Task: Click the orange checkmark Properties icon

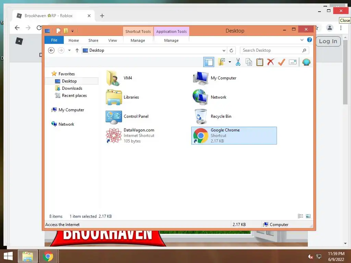Action: pyautogui.click(x=281, y=62)
